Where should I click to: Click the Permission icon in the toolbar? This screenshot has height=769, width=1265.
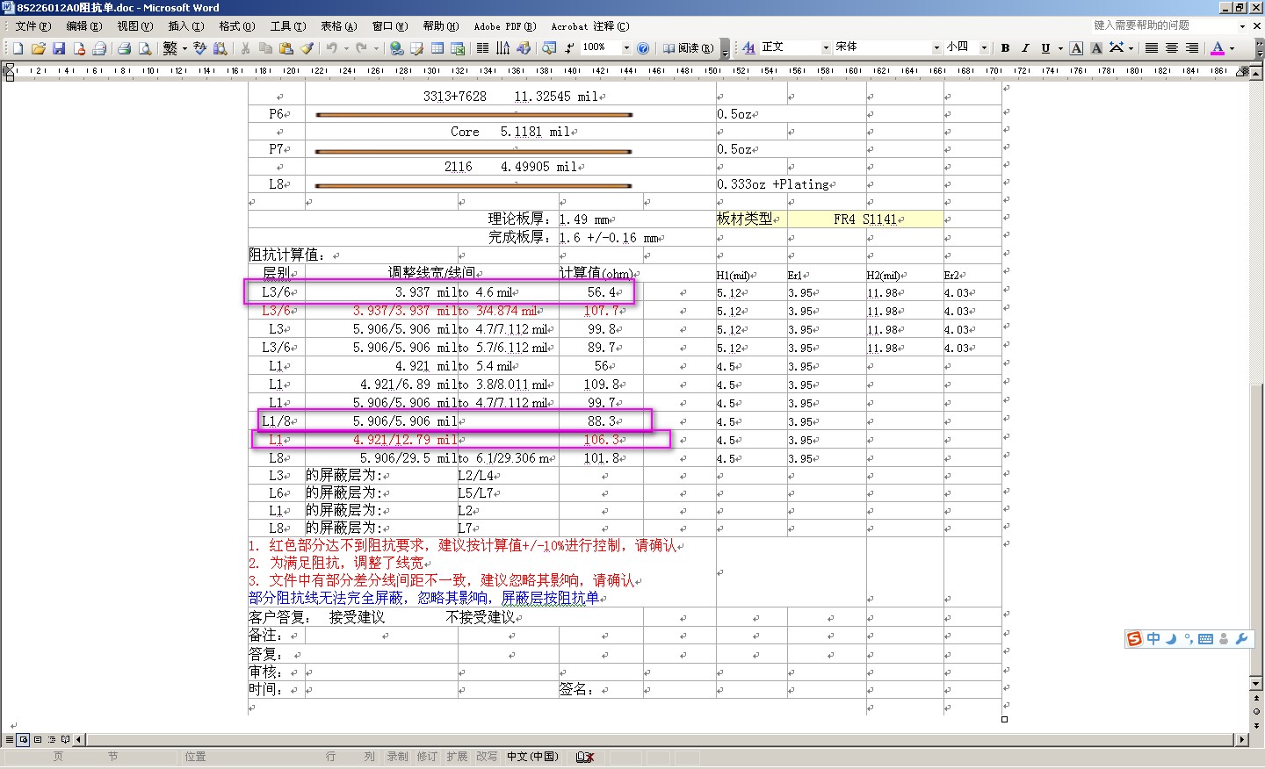coord(79,48)
